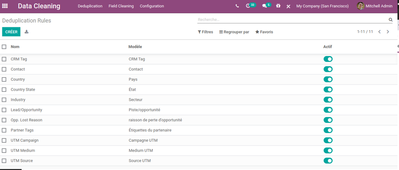
Task: Click the debug tools cross icon
Action: click(288, 7)
